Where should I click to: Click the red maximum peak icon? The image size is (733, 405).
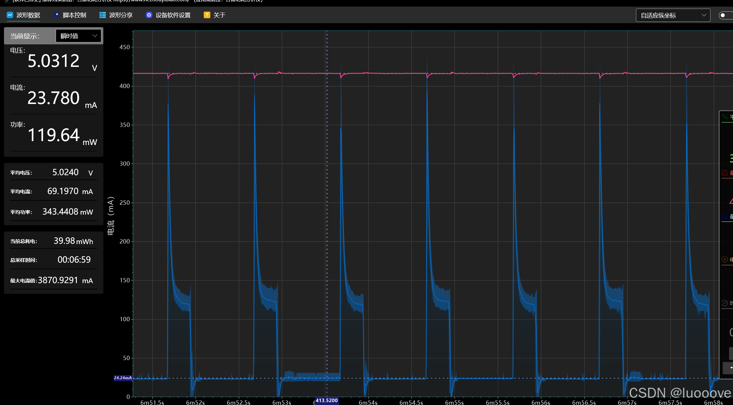coord(725,173)
